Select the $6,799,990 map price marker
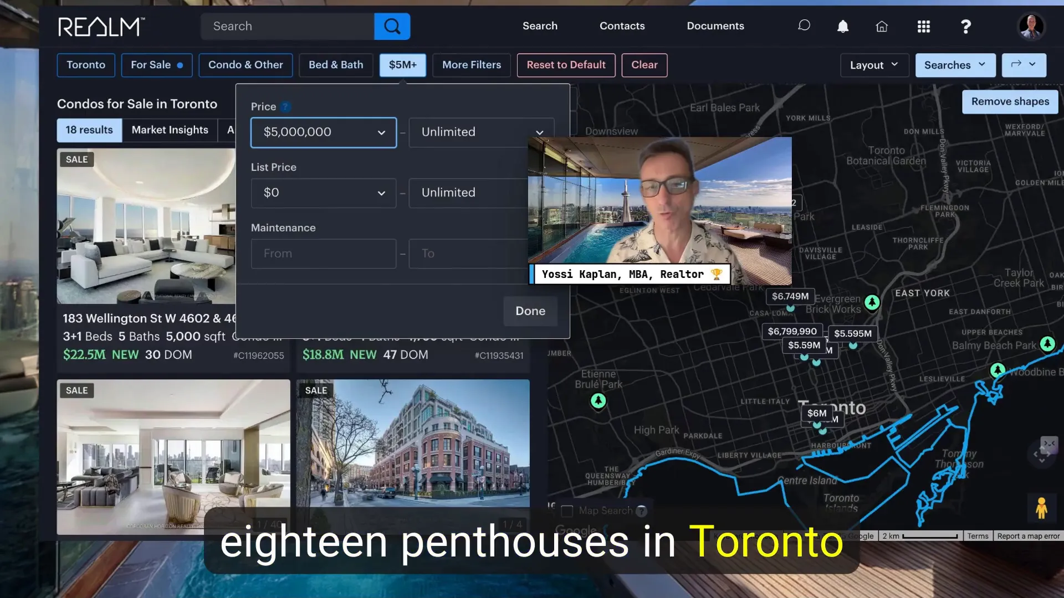 click(x=792, y=331)
